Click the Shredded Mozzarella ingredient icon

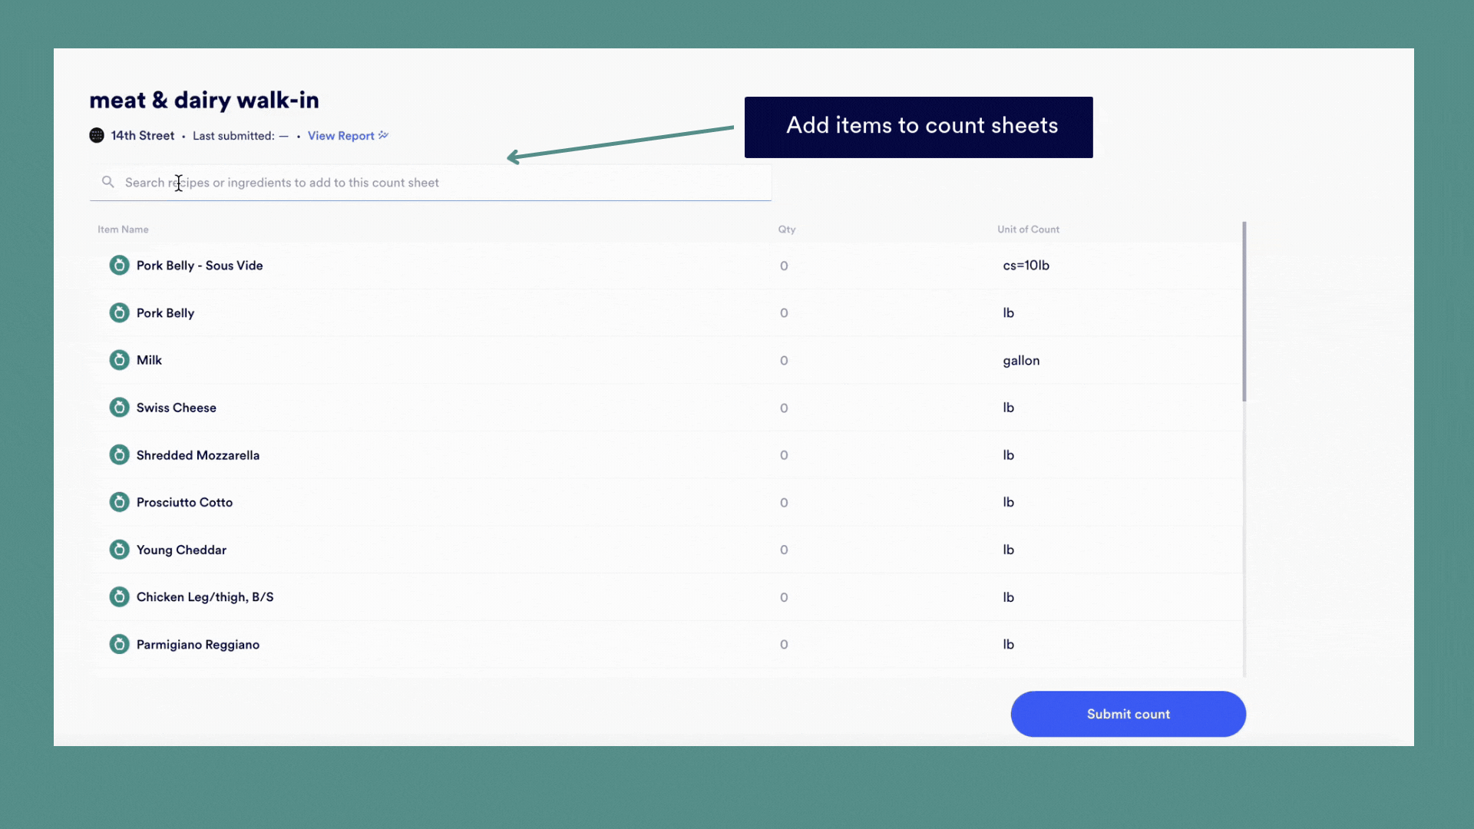pos(119,455)
